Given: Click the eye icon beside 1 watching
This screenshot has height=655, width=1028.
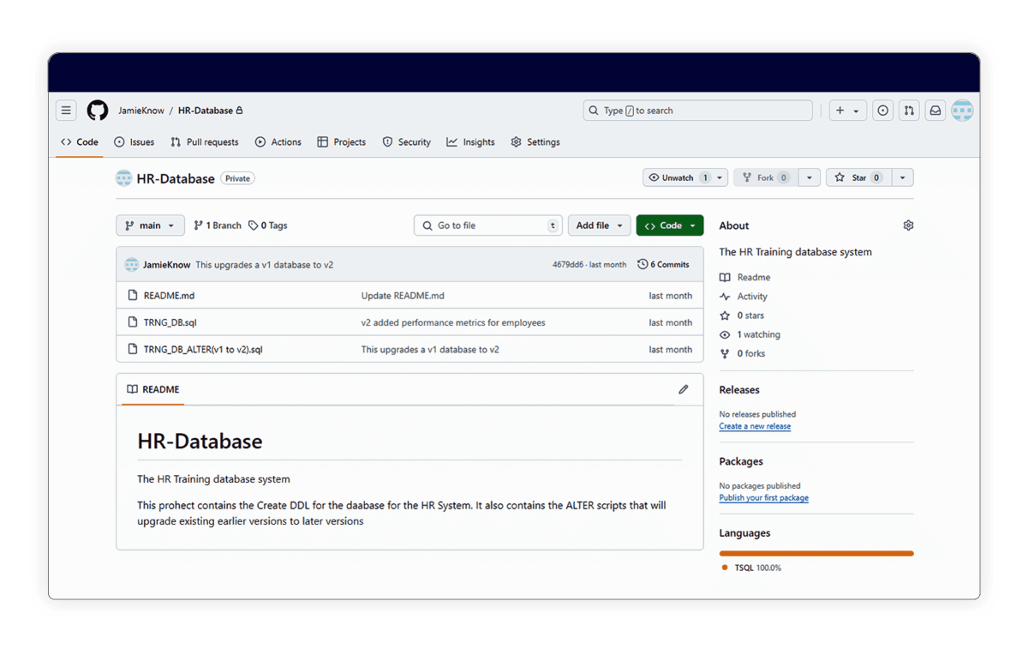Looking at the screenshot, I should coord(725,334).
